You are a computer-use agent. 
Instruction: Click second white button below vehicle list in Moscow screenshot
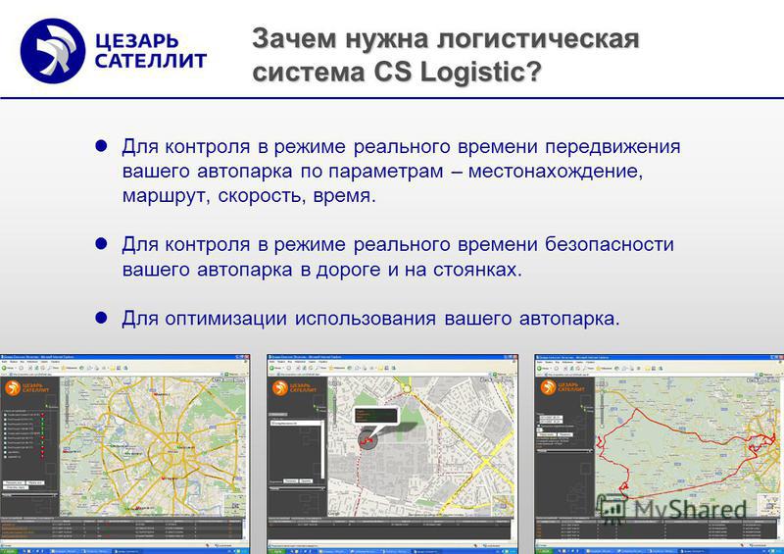(35, 482)
